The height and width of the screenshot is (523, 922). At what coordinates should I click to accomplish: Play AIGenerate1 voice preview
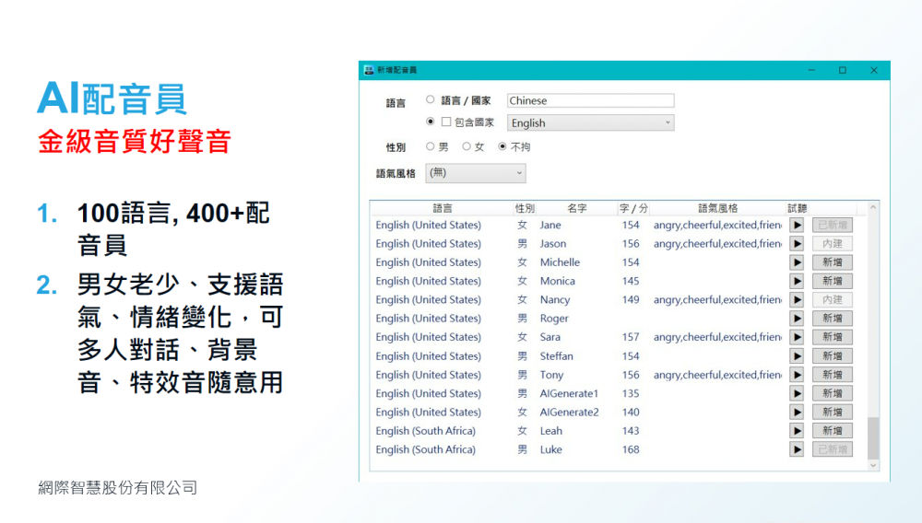click(797, 394)
